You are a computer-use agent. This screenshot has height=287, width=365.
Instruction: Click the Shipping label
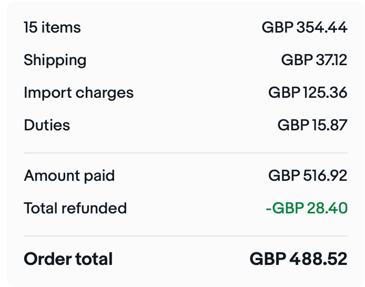pos(55,60)
